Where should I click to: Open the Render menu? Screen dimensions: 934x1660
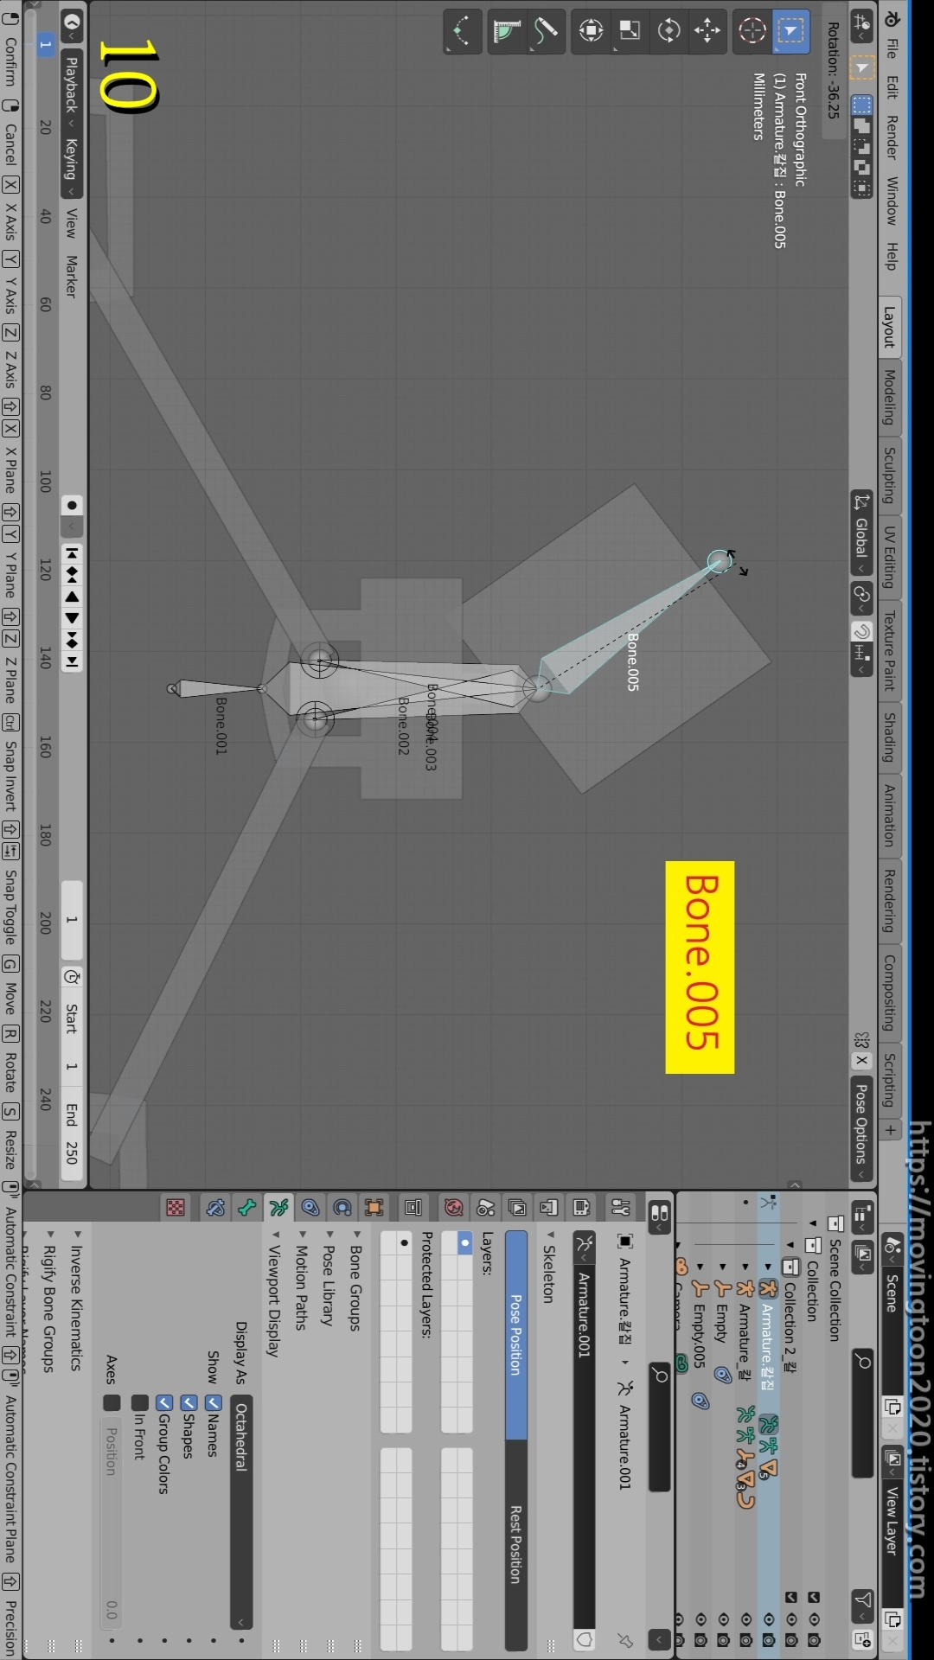click(891, 137)
